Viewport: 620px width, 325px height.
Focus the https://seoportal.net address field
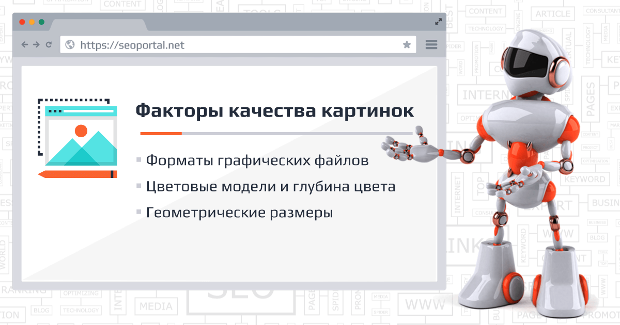point(233,45)
